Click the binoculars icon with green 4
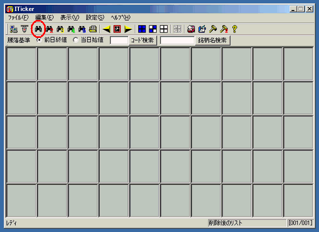 pos(71,29)
